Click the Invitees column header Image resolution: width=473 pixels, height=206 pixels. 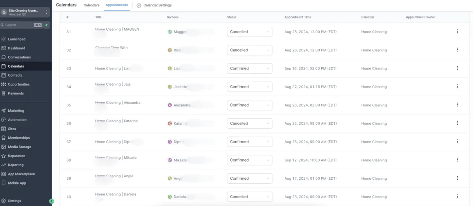point(173,17)
